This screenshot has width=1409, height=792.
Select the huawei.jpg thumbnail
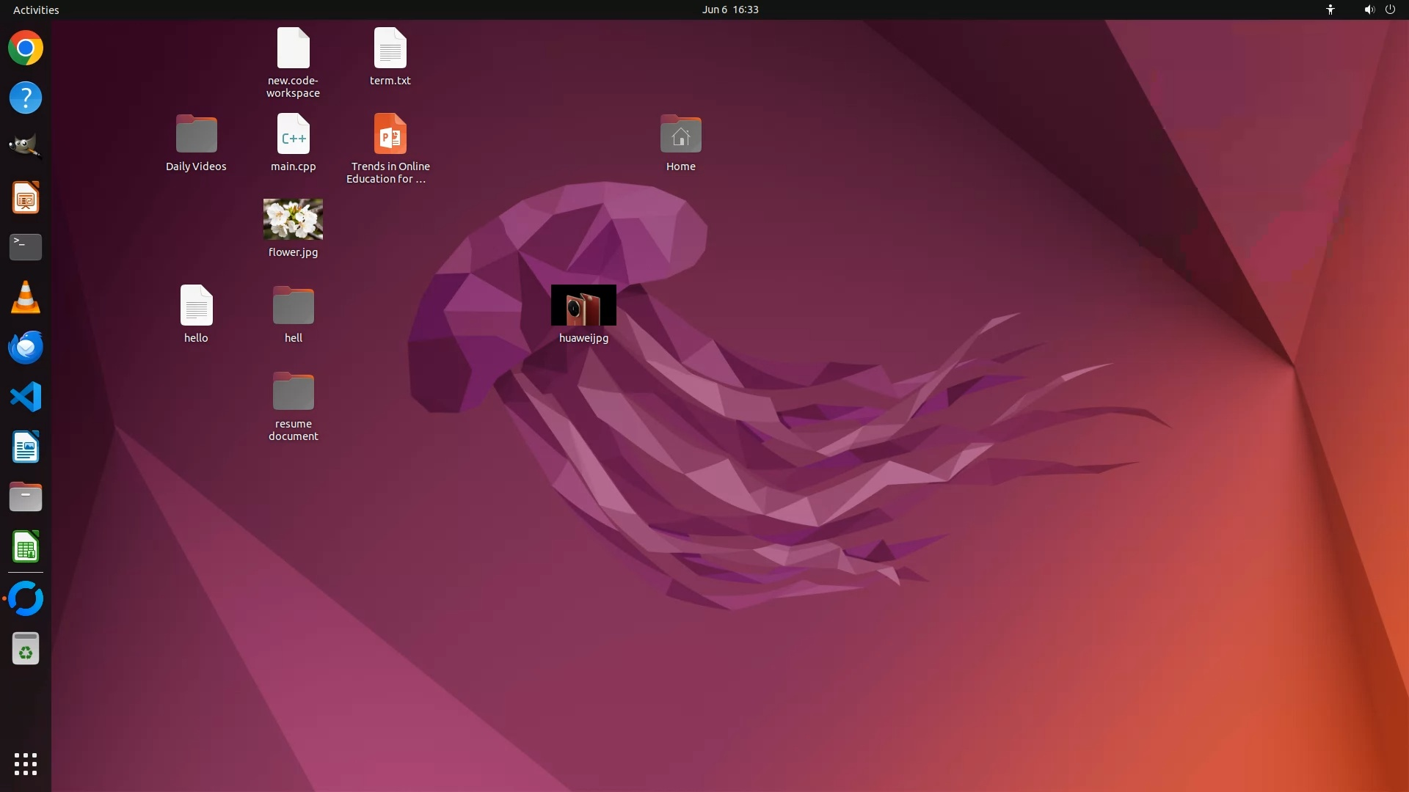(x=583, y=305)
